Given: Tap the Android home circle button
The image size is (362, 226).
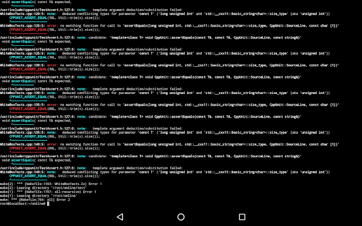Looking at the screenshot, I should [181, 217].
